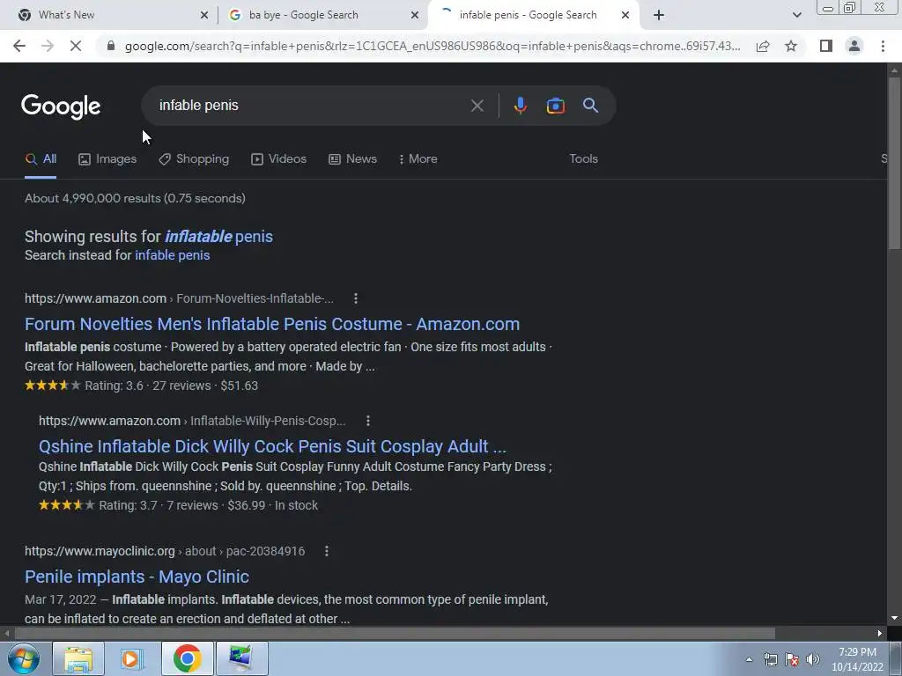Bookmark this page with star icon
Image resolution: width=902 pixels, height=676 pixels.
(x=791, y=46)
